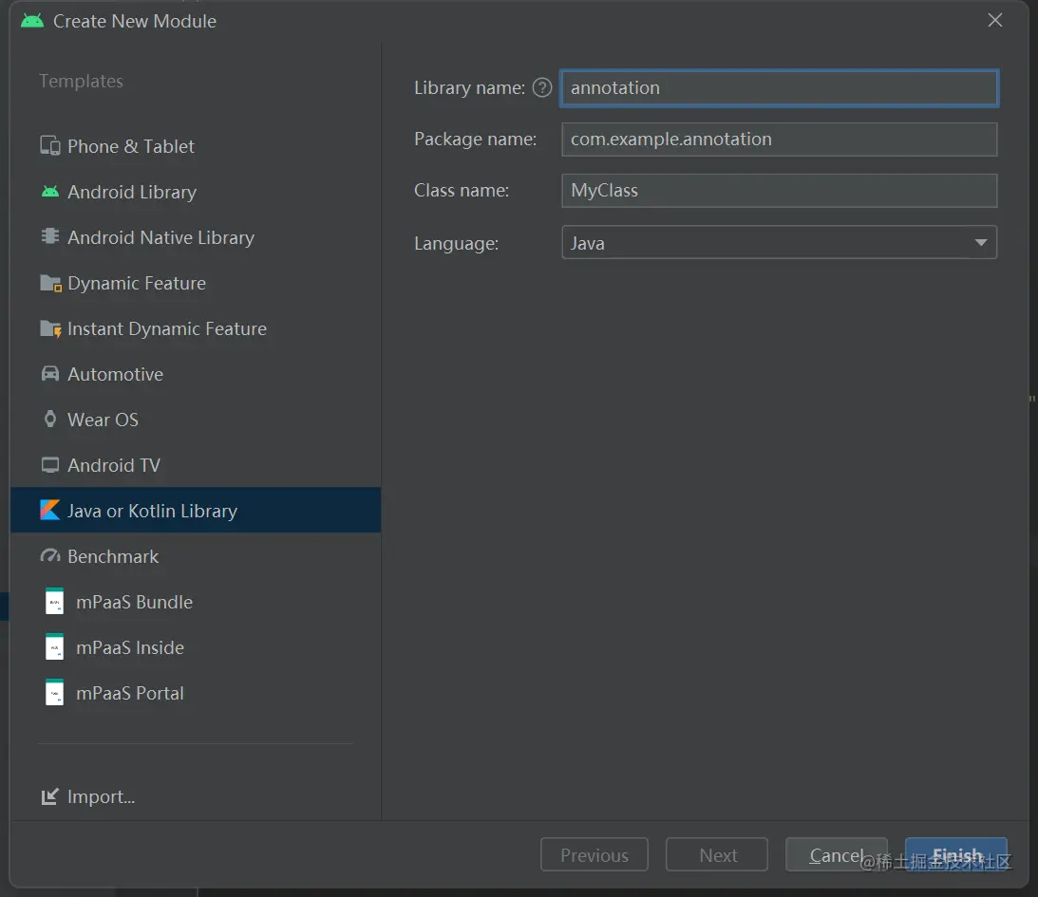The width and height of the screenshot is (1038, 897).
Task: Choose the Dynamic Feature folder icon
Action: pyautogui.click(x=50, y=283)
